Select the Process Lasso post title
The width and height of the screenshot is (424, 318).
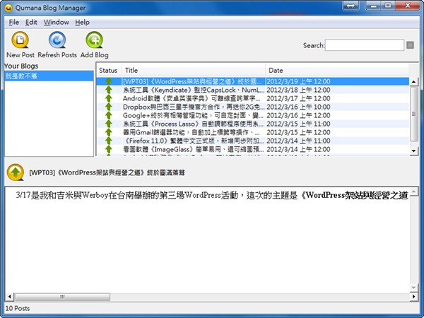click(x=193, y=124)
